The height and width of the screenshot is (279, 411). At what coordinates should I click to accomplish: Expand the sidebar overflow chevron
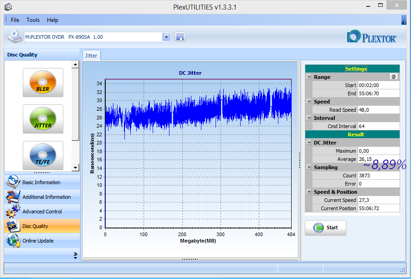(76, 256)
